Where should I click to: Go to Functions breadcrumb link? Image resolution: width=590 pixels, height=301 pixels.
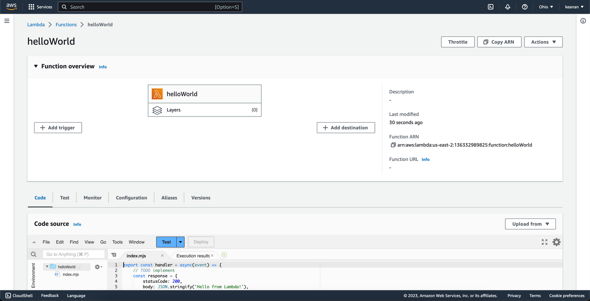click(66, 24)
